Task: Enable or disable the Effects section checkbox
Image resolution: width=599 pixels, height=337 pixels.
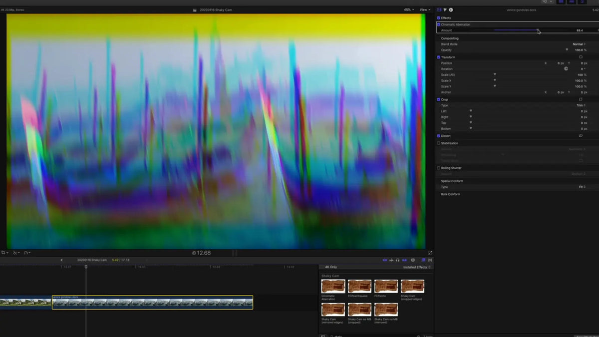Action: 439,18
